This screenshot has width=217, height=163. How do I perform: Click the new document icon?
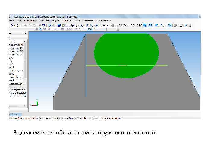(x=12, y=25)
